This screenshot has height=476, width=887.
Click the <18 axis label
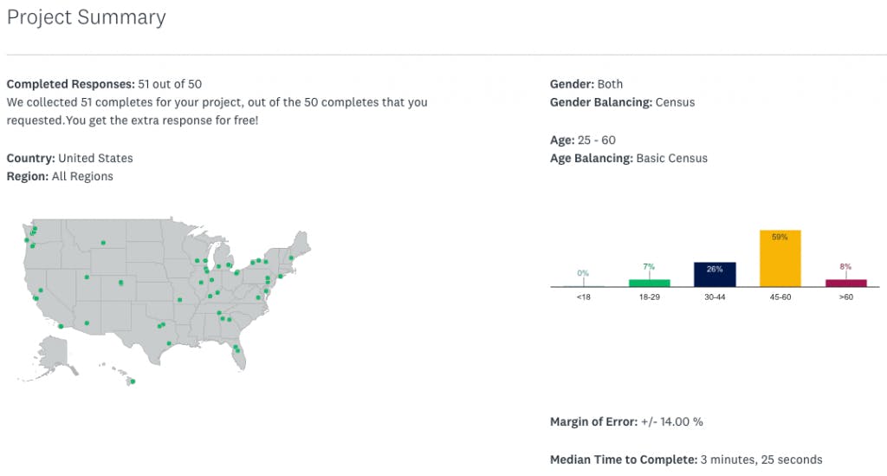click(x=583, y=297)
